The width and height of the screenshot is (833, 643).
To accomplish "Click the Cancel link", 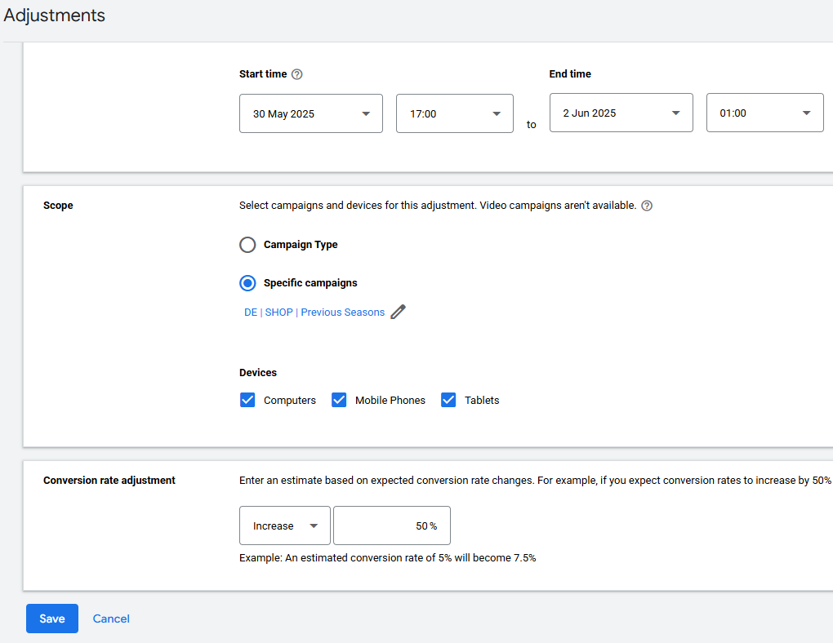I will pos(110,619).
